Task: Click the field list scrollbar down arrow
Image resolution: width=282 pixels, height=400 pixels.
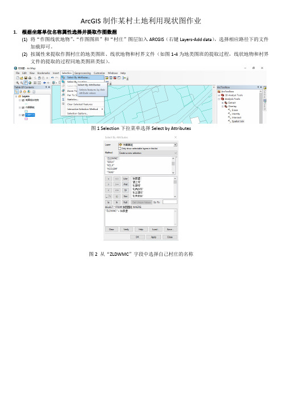Action: coord(173,173)
